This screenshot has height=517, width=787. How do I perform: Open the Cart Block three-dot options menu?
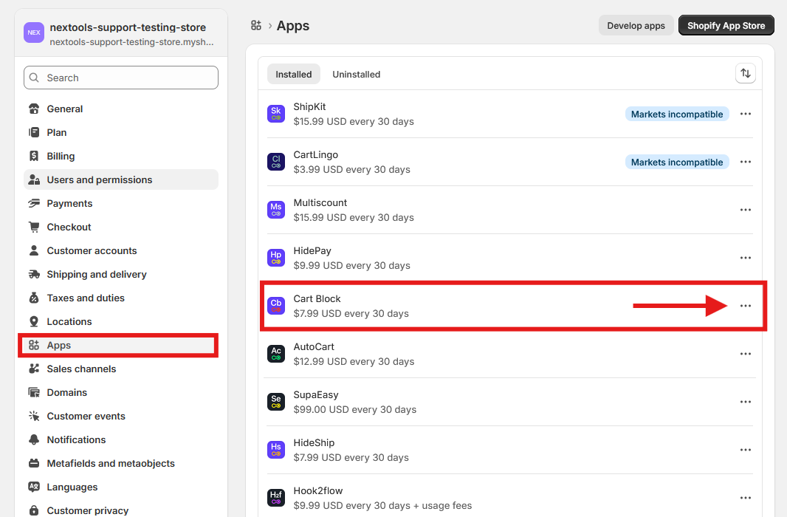pos(745,306)
